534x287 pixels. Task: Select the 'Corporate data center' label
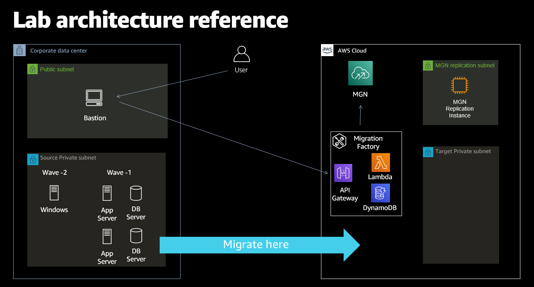[59, 51]
